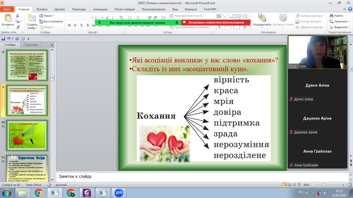Click Остановить совместное использование button
This screenshot has height=198, width=353.
[x=216, y=22]
